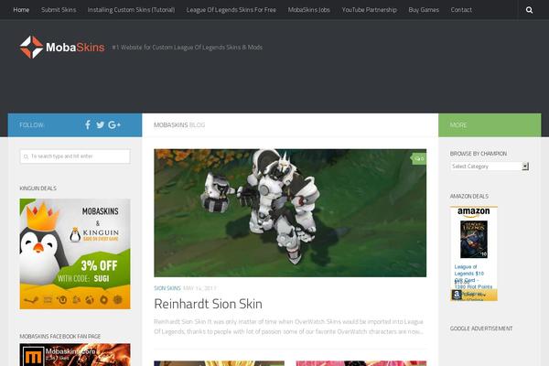Open Reinhardt Sion Skin post title
Viewport: 549px width, 366px height.
pos(208,304)
